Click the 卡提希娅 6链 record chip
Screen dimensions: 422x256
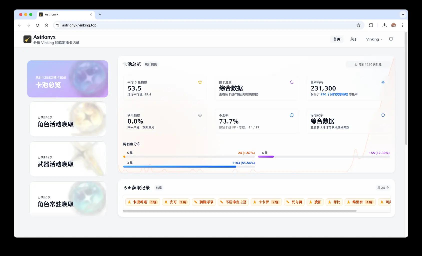(143, 202)
